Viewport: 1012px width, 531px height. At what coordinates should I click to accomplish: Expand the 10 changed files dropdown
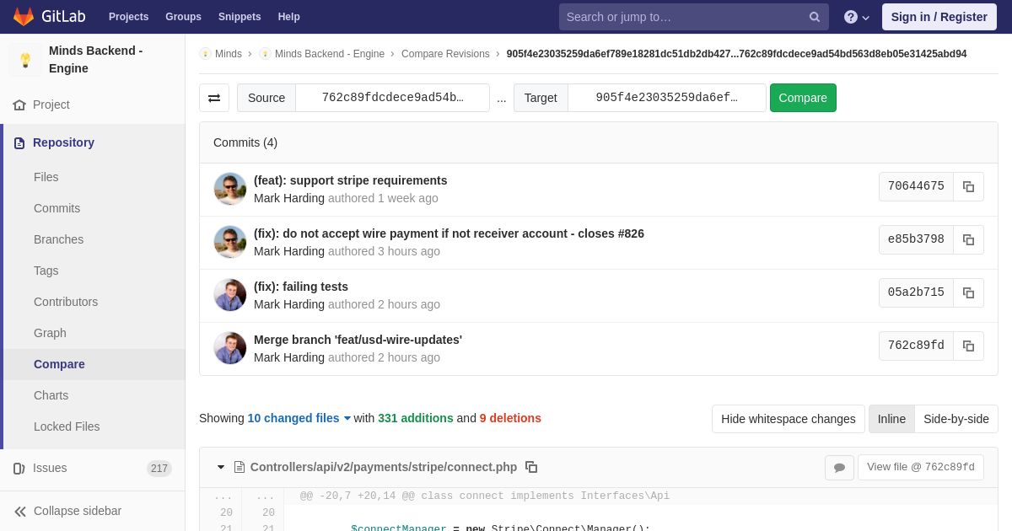[x=299, y=418]
